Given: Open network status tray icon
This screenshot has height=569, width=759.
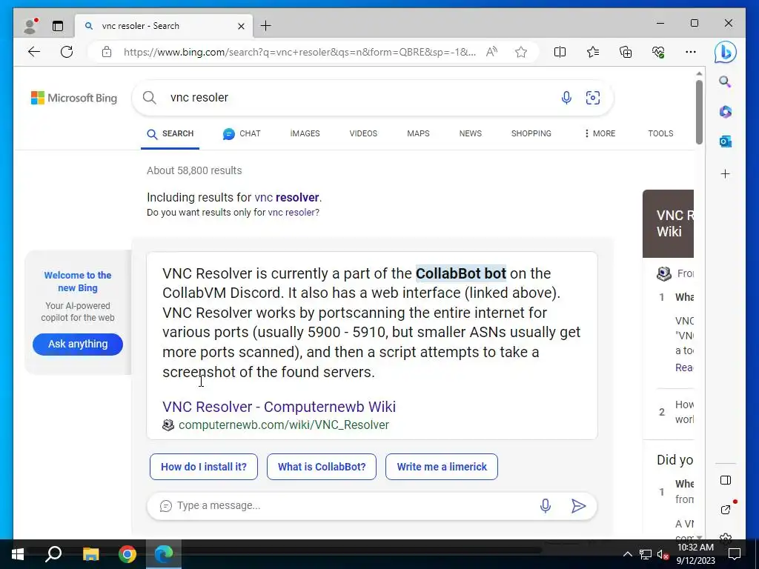Looking at the screenshot, I should pyautogui.click(x=646, y=554).
